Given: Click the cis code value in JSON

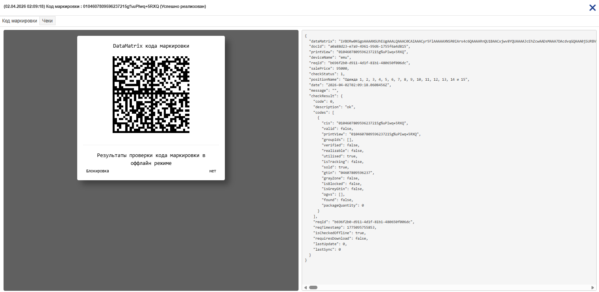Looking at the screenshot, I should (x=373, y=123).
